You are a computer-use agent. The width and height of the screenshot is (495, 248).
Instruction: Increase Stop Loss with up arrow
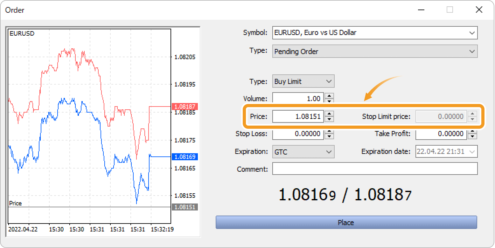[330, 131]
